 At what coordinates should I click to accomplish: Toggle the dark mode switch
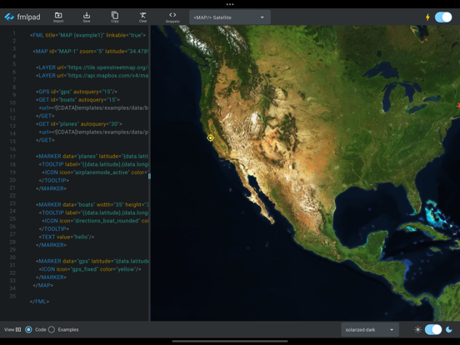tap(433, 329)
